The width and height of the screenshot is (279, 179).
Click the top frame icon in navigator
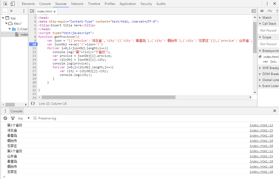[7, 18]
